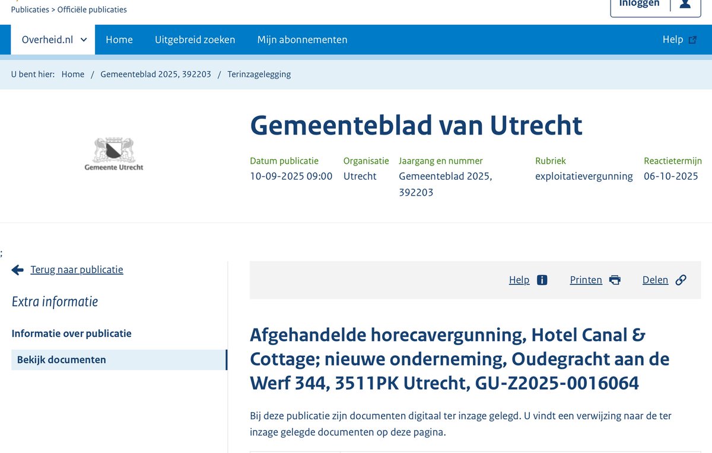This screenshot has width=712, height=453.
Task: Select Home in the navigation bar
Action: click(119, 39)
